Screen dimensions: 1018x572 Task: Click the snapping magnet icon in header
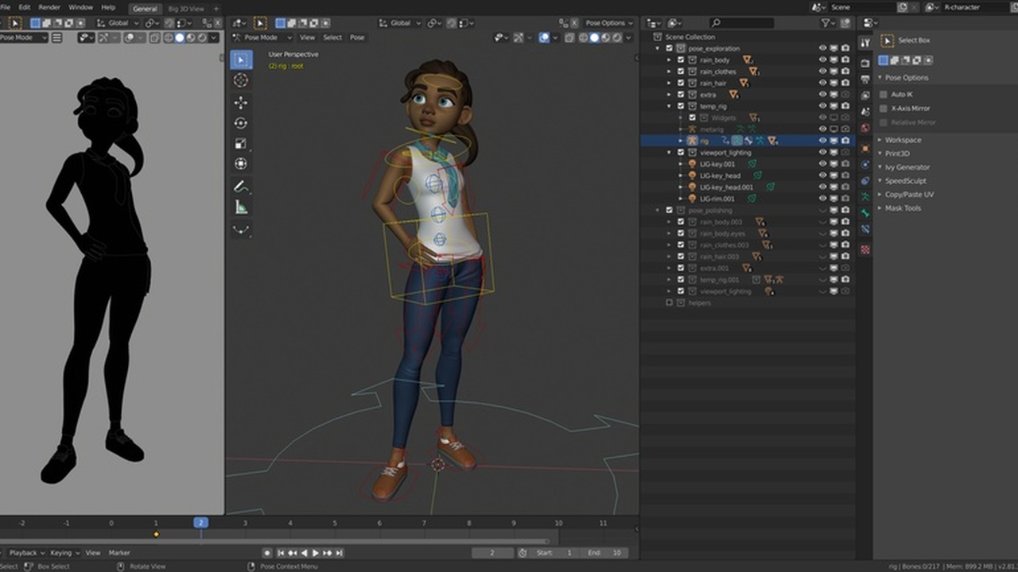432,23
